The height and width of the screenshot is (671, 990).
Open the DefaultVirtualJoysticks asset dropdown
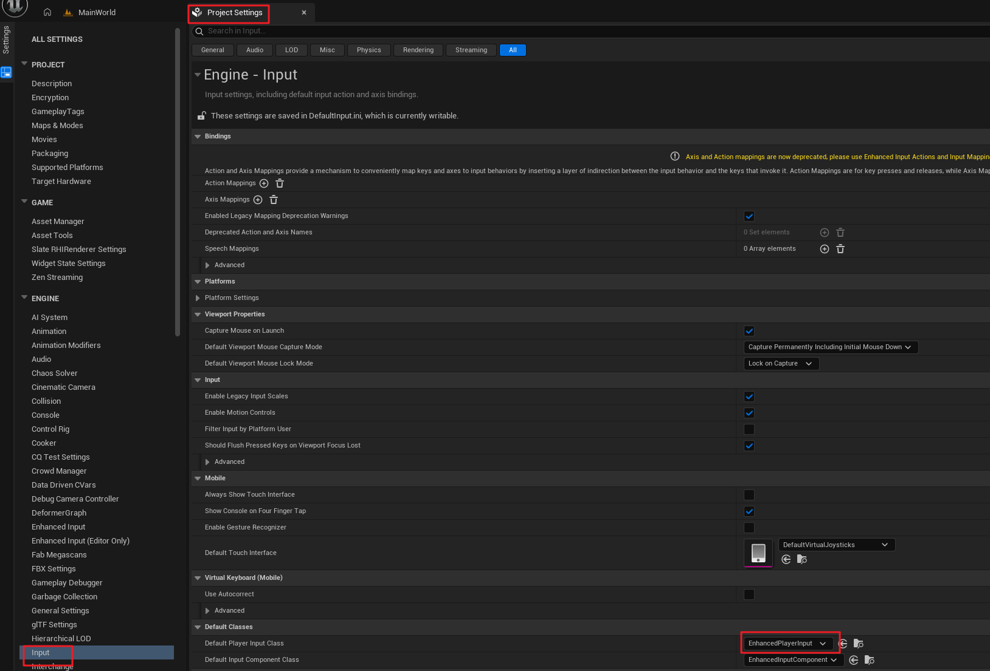[837, 545]
